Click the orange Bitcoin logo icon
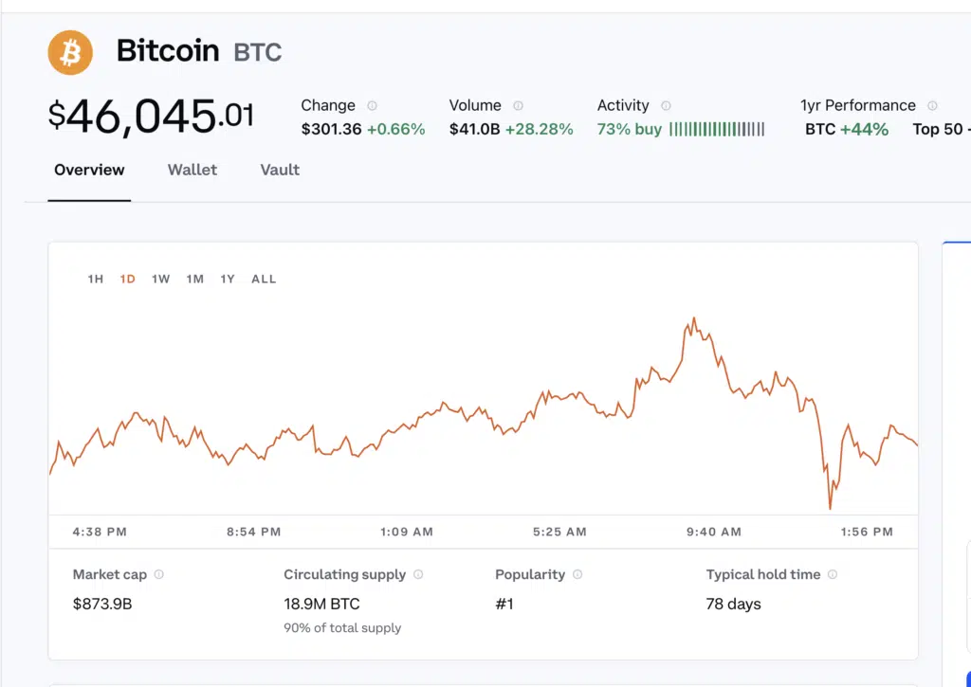The image size is (971, 687). tap(70, 52)
